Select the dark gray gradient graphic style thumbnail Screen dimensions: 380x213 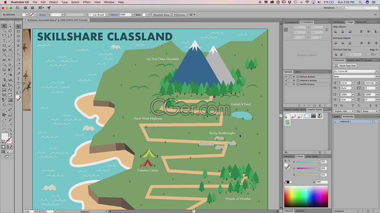[313, 116]
